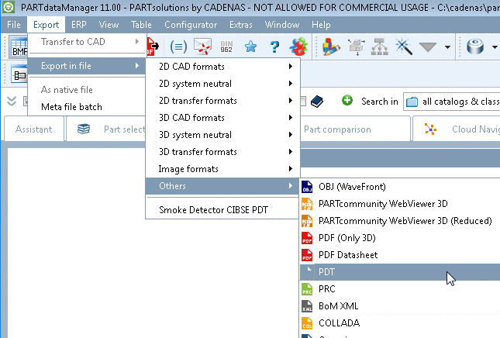This screenshot has height=338, width=500.
Task: Choose COLLADA export format
Action: 399,323
